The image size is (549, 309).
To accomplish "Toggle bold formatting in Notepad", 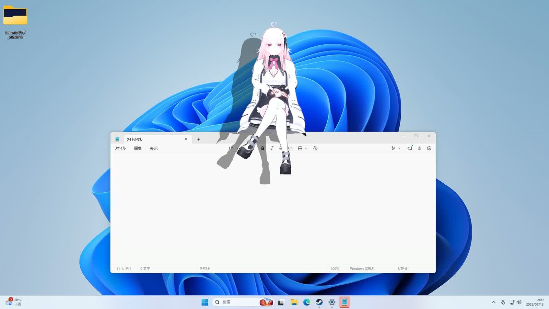I will click(x=262, y=148).
